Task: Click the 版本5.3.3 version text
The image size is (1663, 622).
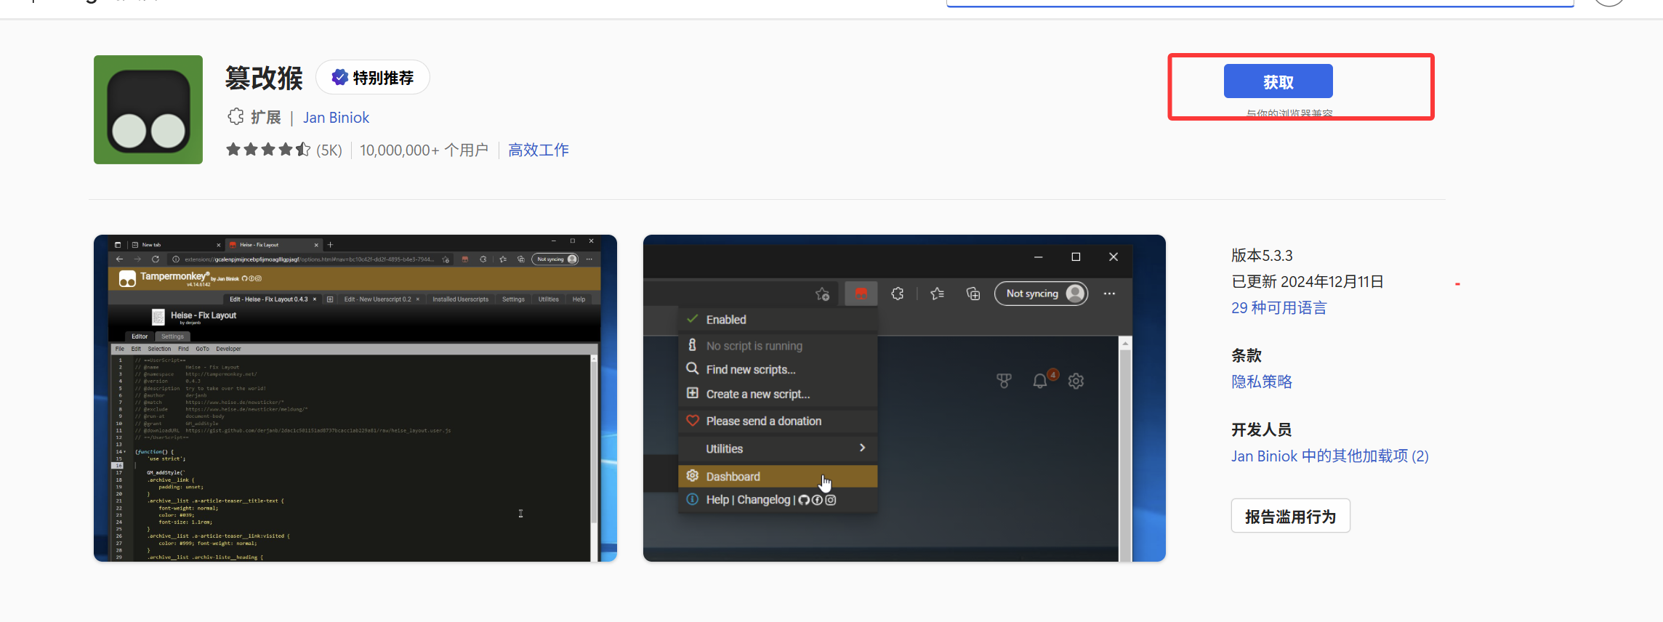Action: [x=1262, y=256]
